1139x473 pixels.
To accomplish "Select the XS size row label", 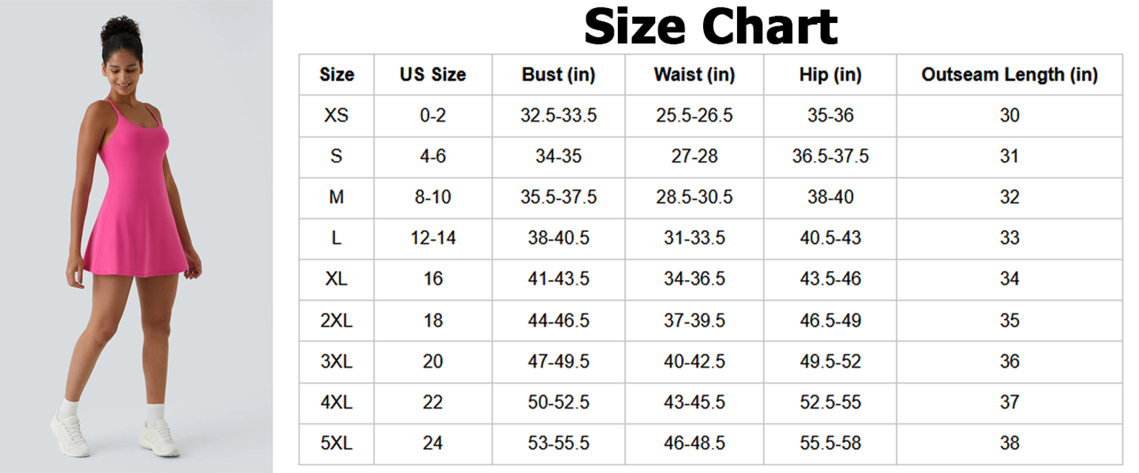I will pyautogui.click(x=337, y=115).
